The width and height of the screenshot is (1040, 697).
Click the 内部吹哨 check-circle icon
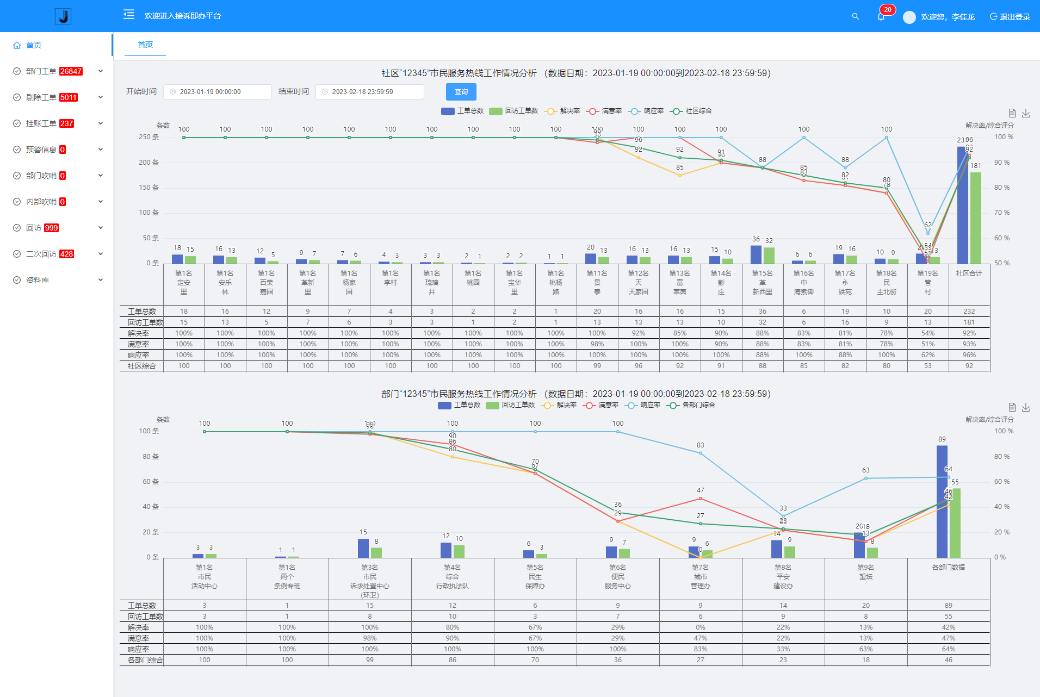17,202
